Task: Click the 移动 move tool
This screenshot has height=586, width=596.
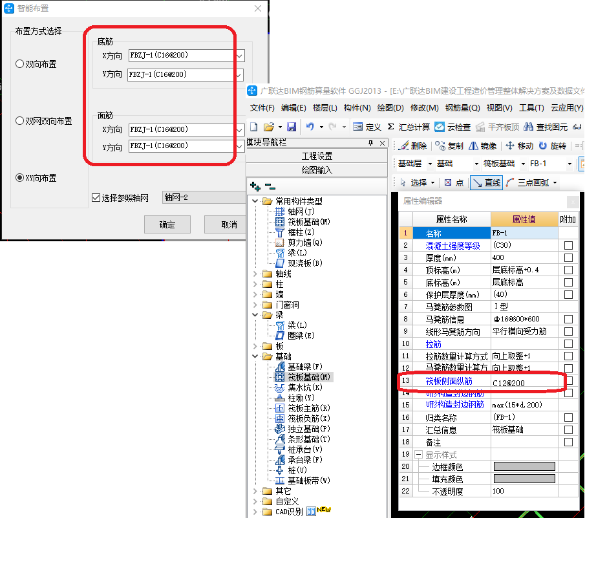Action: [x=519, y=146]
